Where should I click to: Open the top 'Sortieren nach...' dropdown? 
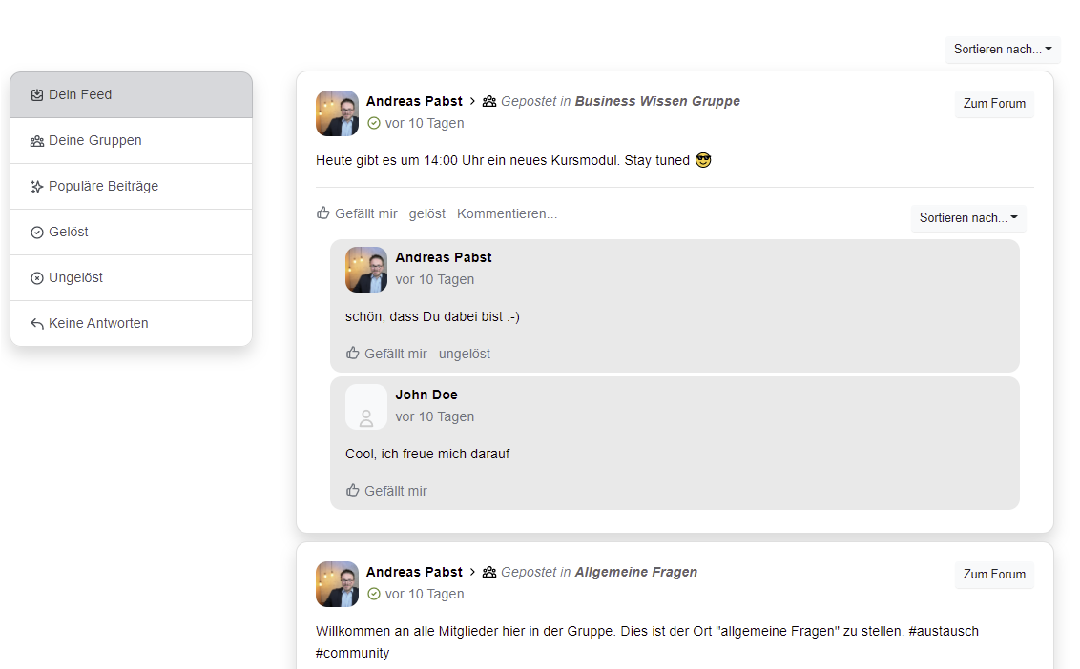[x=1003, y=49]
